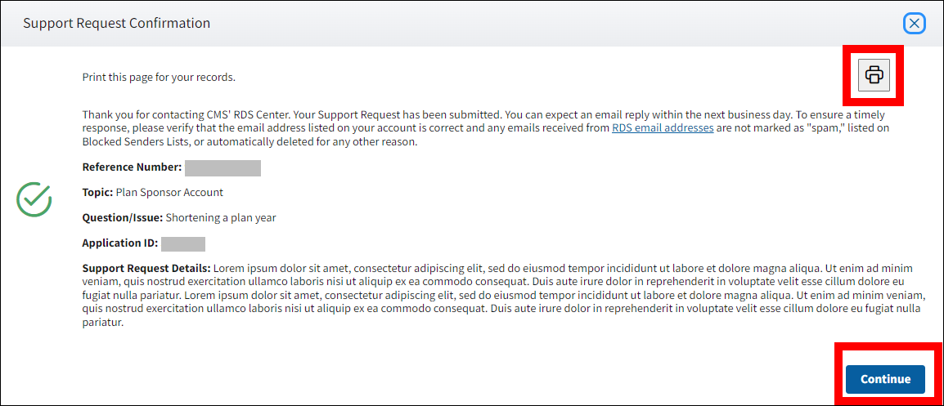The height and width of the screenshot is (406, 944).
Task: Click the Question/Issue label
Action: pos(123,218)
